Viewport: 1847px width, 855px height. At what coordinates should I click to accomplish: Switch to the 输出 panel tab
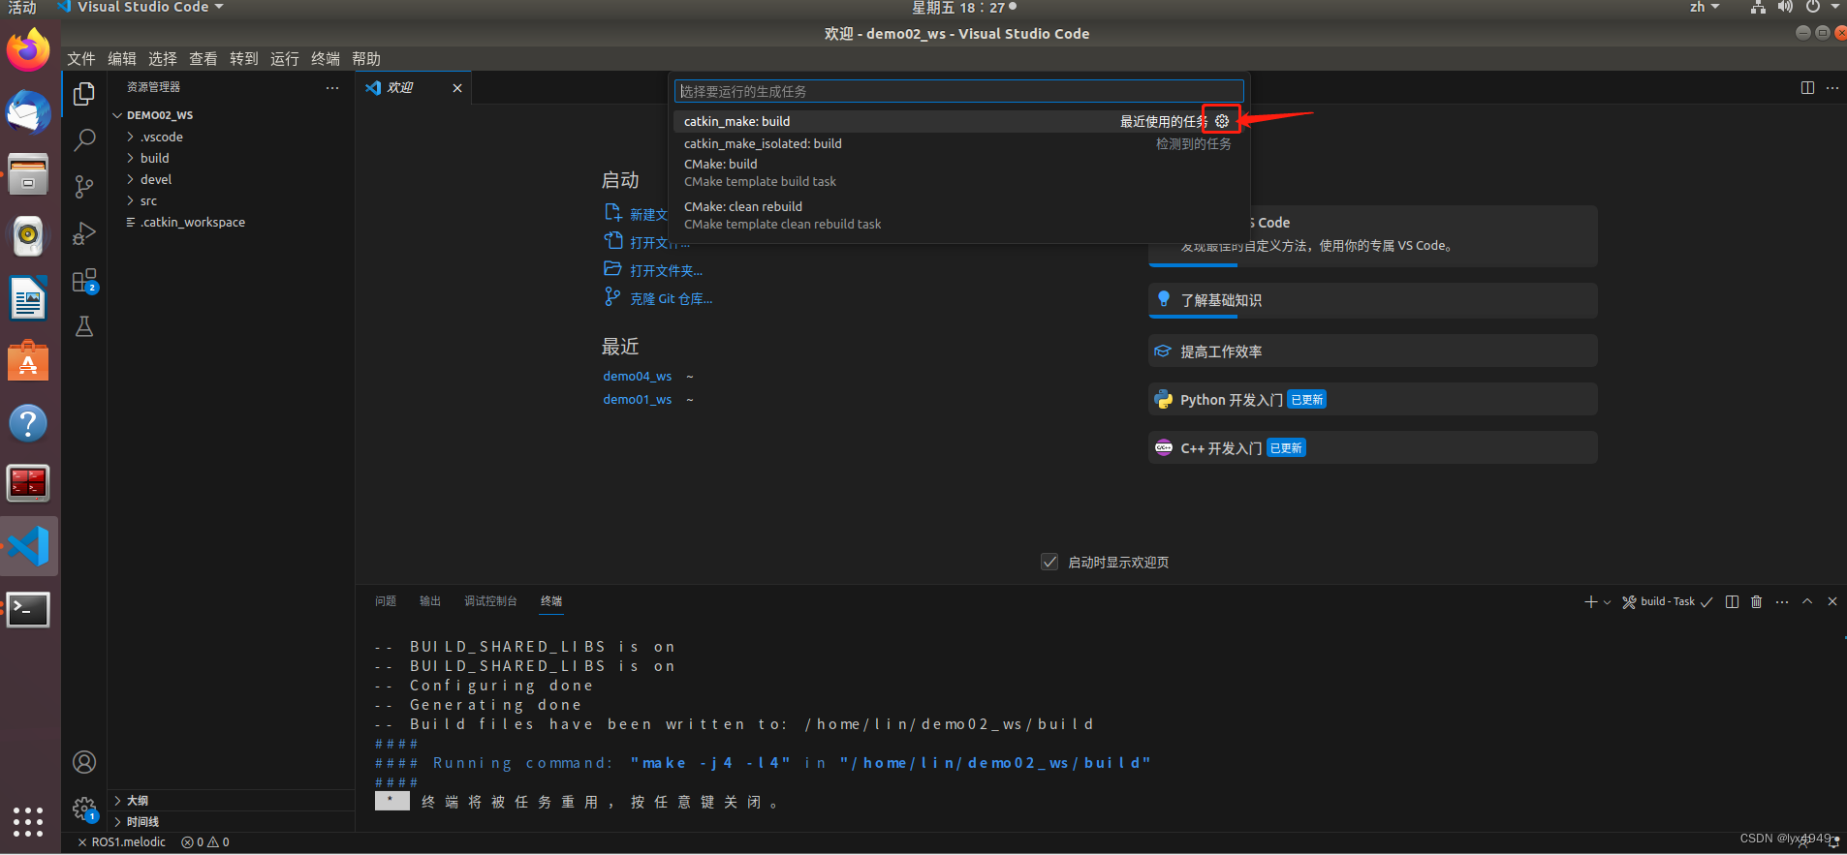click(x=430, y=601)
